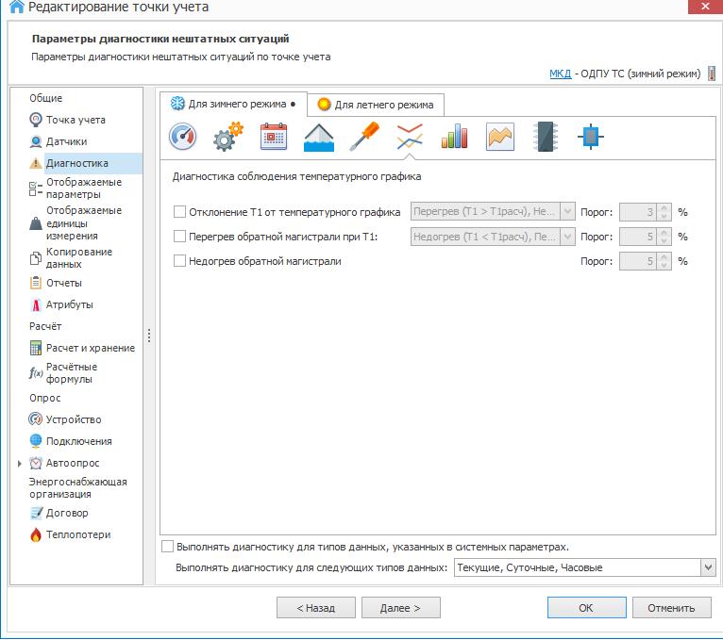Select 'Датчики' in the sidebar
723x640 pixels.
tap(66, 141)
